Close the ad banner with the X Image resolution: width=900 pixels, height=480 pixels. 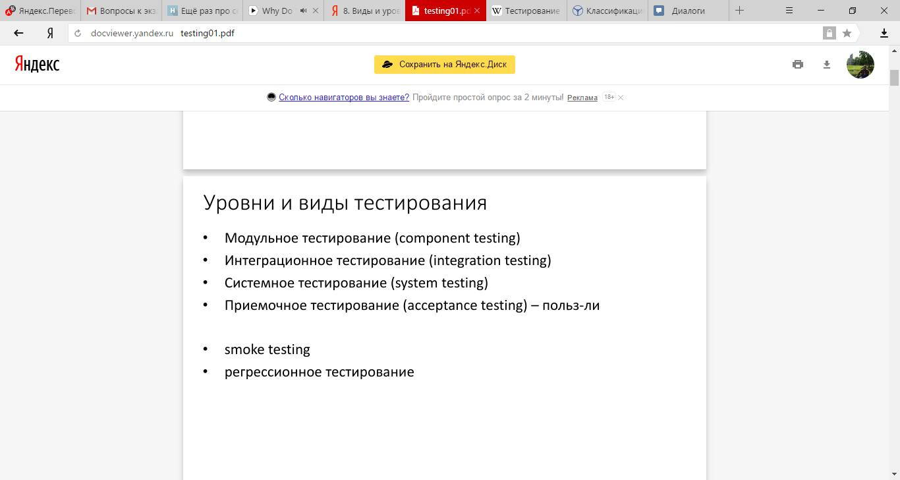[x=621, y=98]
